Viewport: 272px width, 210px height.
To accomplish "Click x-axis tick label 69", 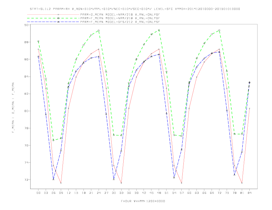I will coord(212,193).
